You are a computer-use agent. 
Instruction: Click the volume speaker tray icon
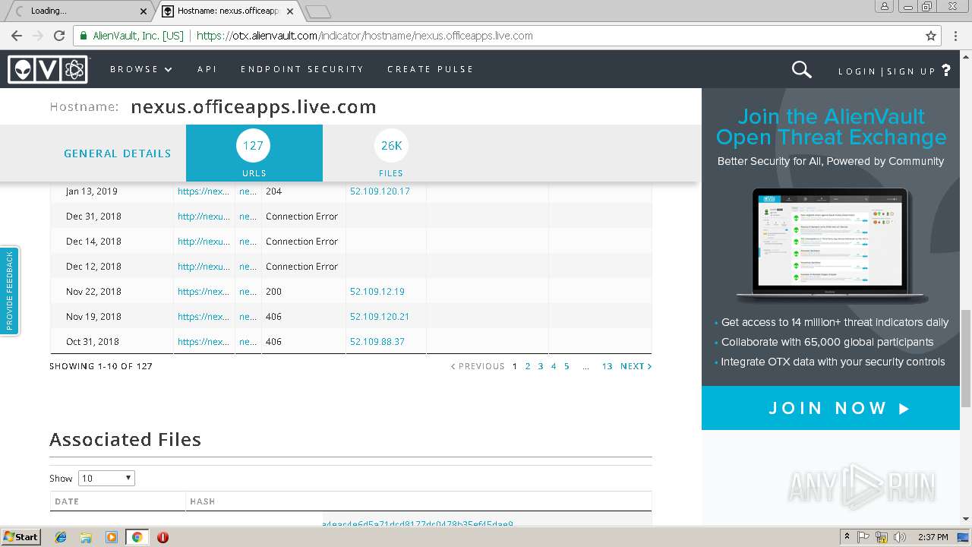pos(900,537)
